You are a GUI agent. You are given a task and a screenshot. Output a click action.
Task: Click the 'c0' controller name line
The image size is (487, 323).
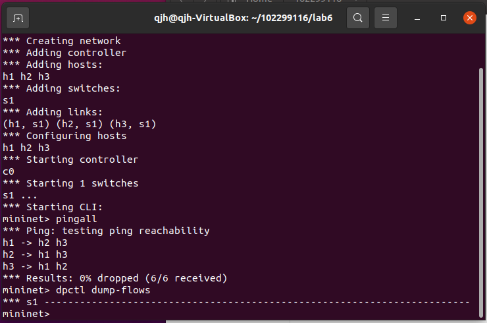(x=9, y=171)
